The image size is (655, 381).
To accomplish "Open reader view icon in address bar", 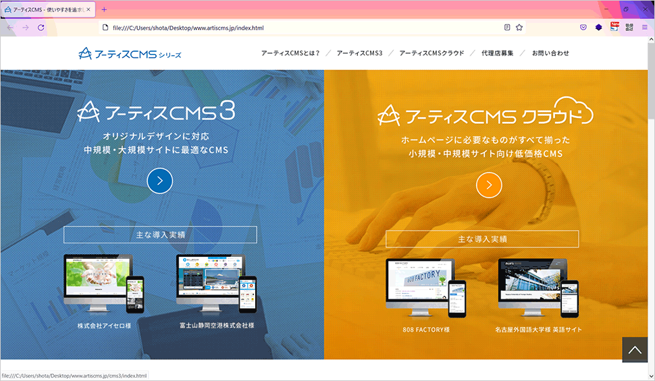I will tap(507, 28).
